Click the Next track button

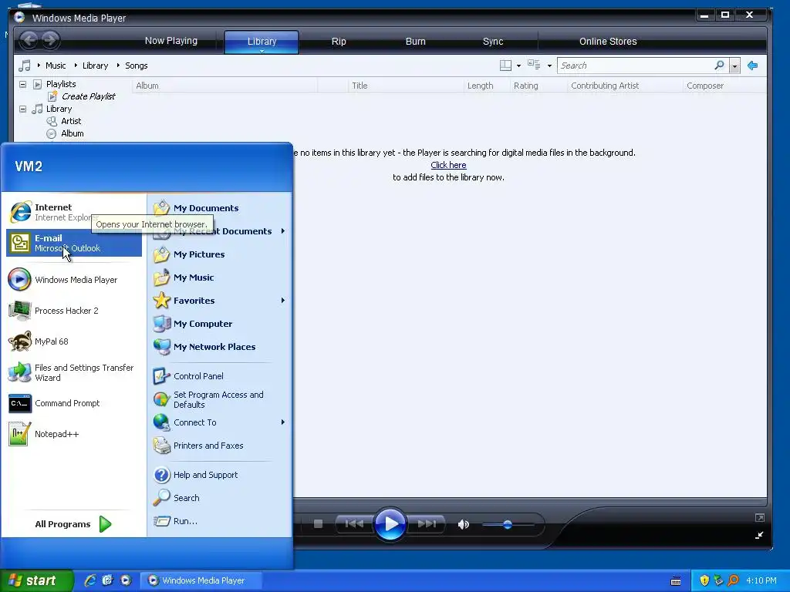(x=426, y=524)
